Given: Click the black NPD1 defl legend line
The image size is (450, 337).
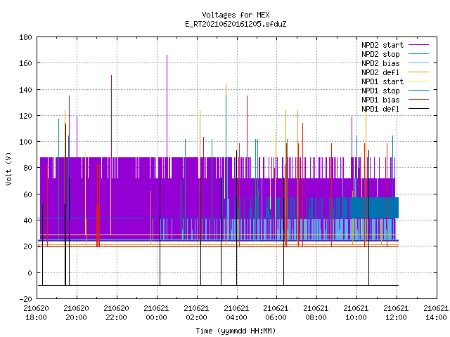Looking at the screenshot, I should tap(419, 109).
